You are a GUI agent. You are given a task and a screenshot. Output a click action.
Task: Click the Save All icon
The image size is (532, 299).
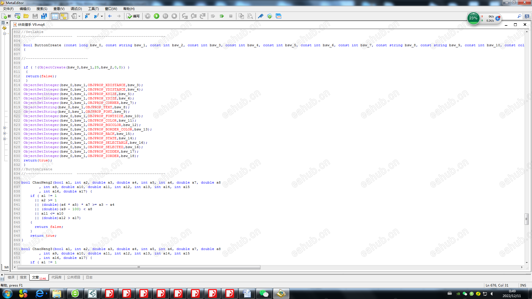44,16
